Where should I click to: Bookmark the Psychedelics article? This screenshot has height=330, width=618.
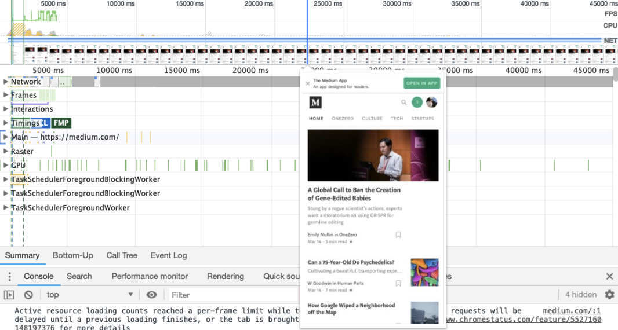pos(398,283)
